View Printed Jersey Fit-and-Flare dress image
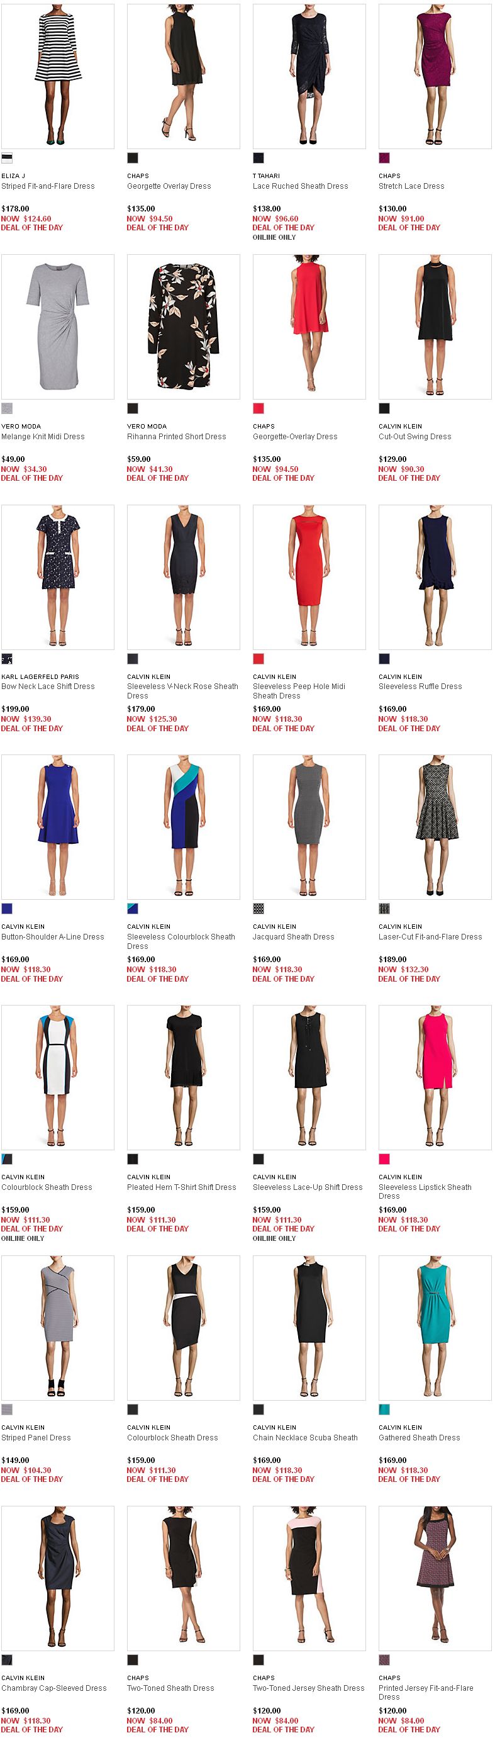 435,1578
